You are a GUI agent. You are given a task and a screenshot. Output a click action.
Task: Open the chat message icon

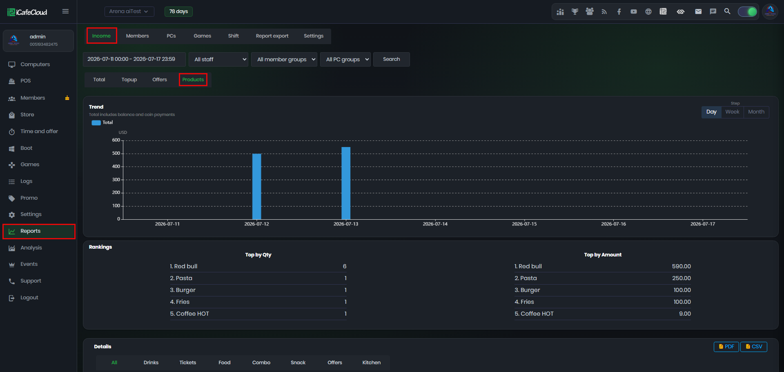coord(713,11)
